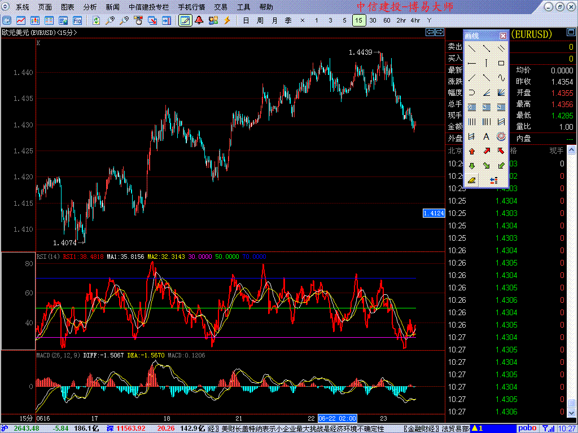Open the 系统 menu
578x433 pixels.
coord(23,7)
